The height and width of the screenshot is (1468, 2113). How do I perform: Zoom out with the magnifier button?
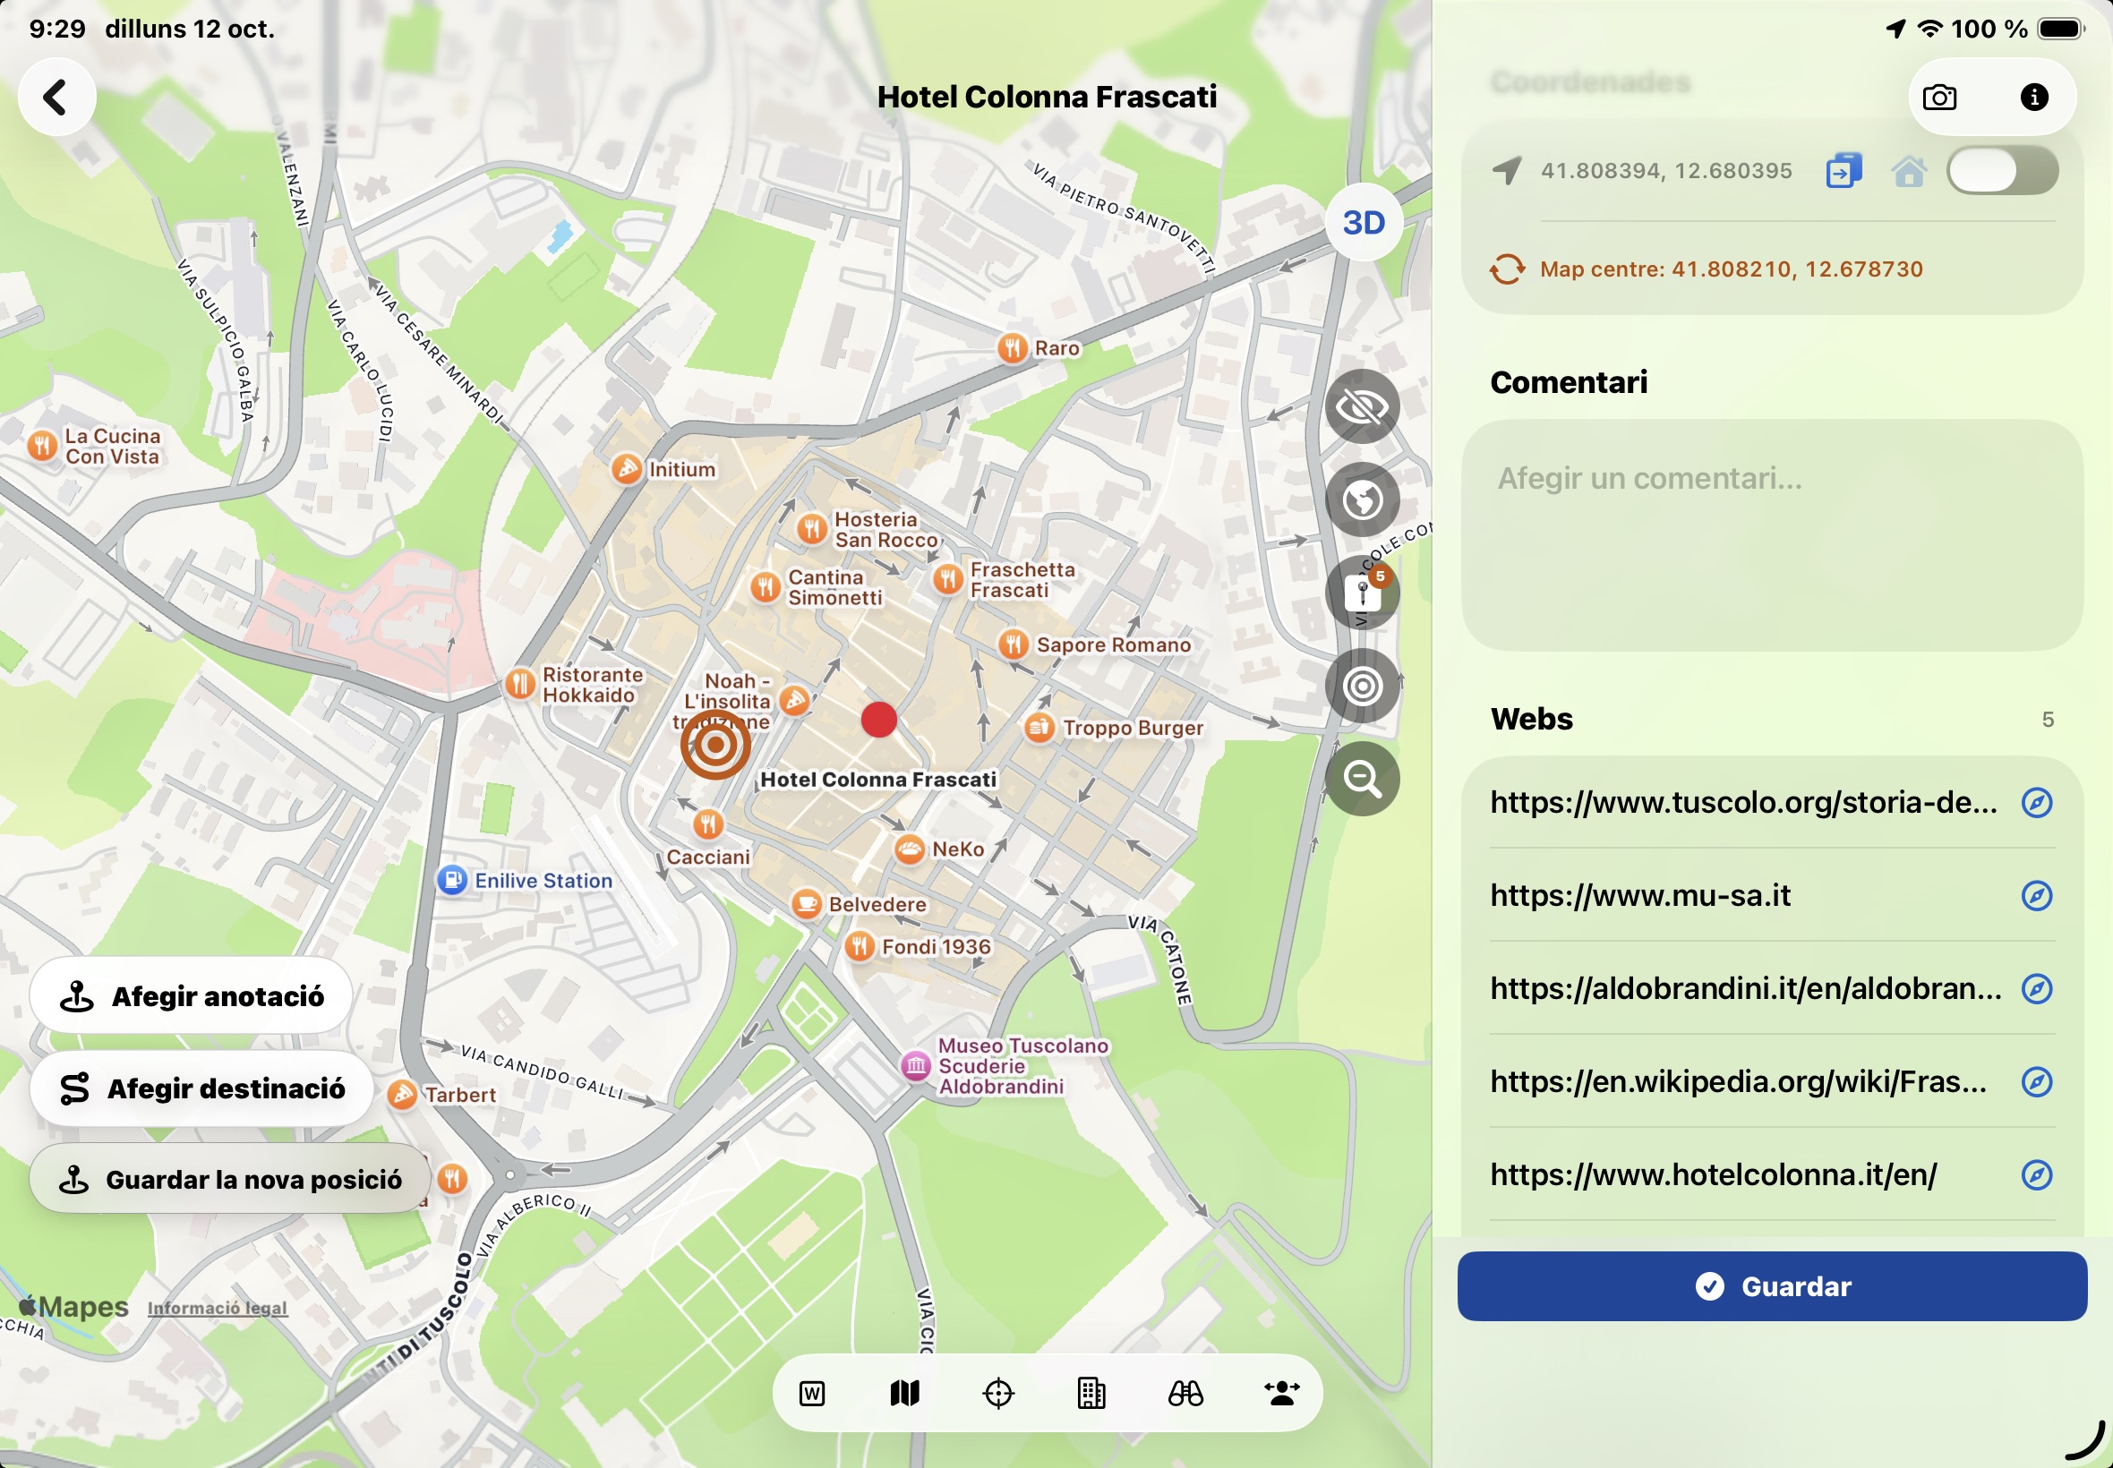tap(1363, 779)
